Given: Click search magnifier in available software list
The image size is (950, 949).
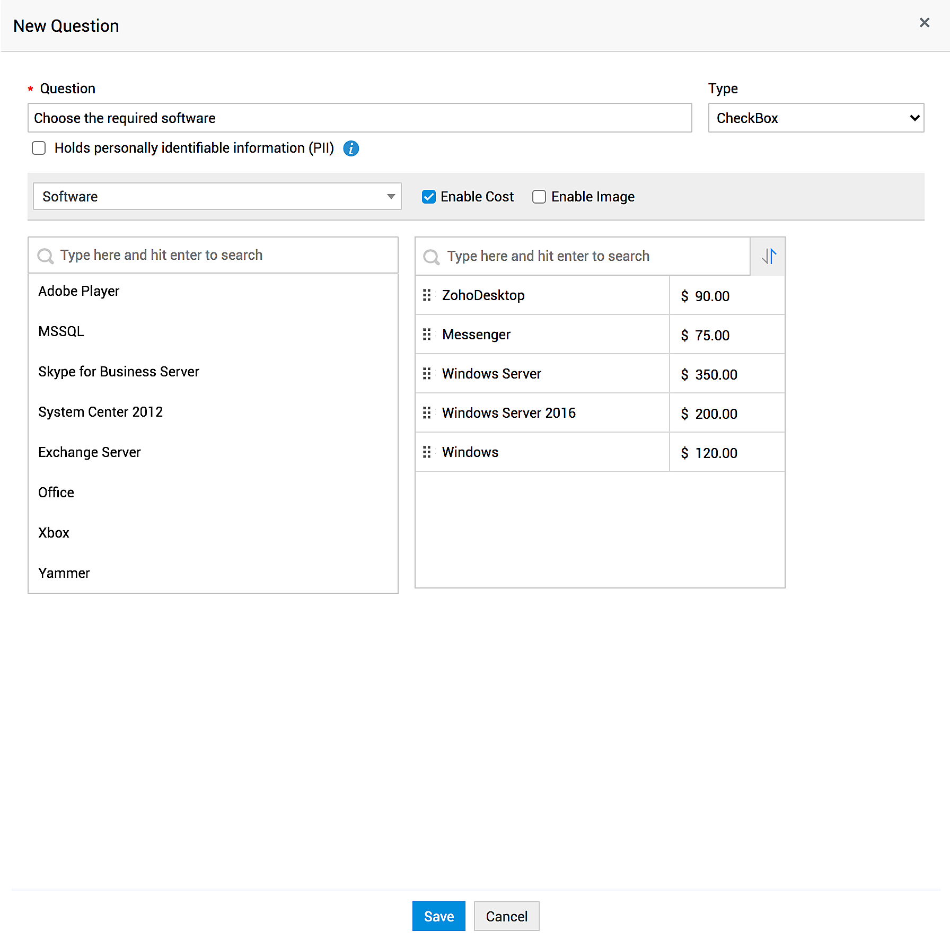Looking at the screenshot, I should coord(46,256).
